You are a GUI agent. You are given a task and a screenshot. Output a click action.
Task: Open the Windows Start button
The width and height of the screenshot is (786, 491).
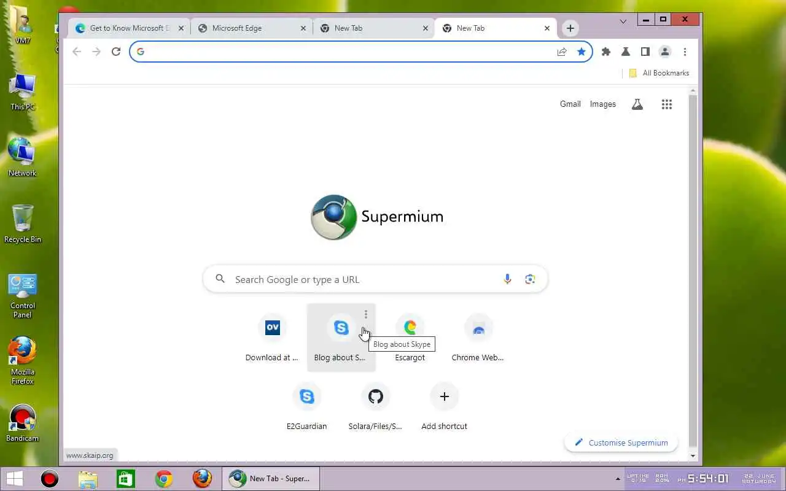coord(15,478)
